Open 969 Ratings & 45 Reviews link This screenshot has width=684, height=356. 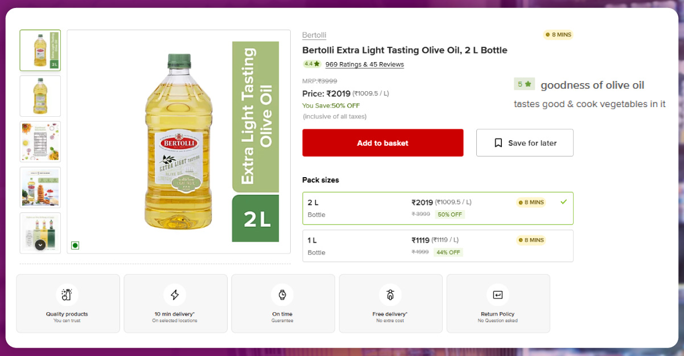[364, 64]
